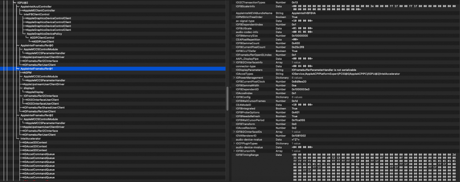This screenshot has height=182, width=460.
Task: Expand the IOPowerManagement dictionary
Action: (x=234, y=78)
